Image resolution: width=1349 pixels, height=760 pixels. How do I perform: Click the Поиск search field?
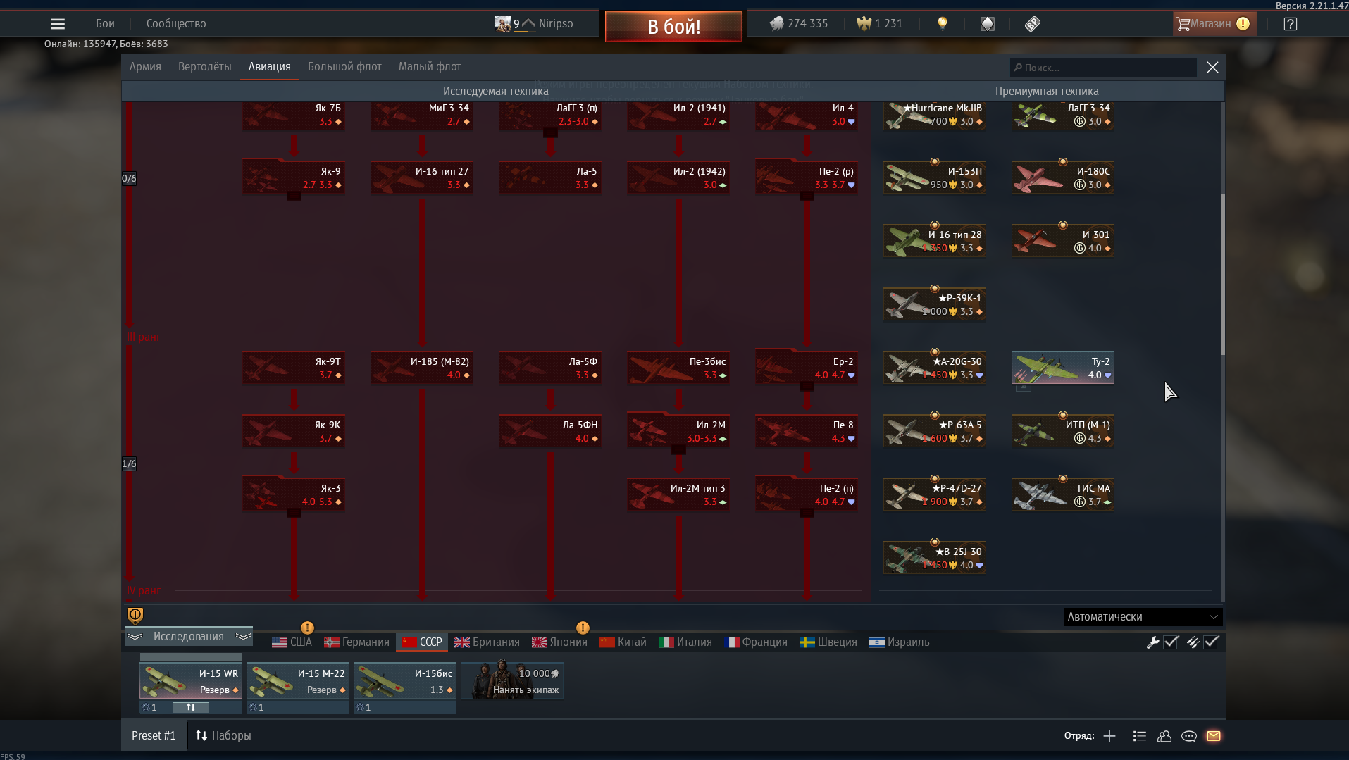point(1102,68)
